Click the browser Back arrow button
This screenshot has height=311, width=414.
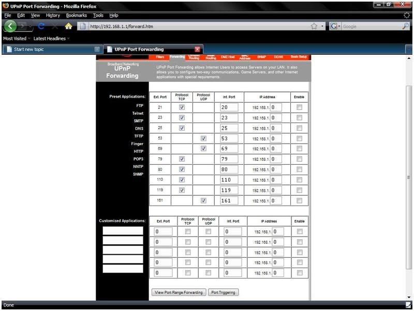[11, 26]
